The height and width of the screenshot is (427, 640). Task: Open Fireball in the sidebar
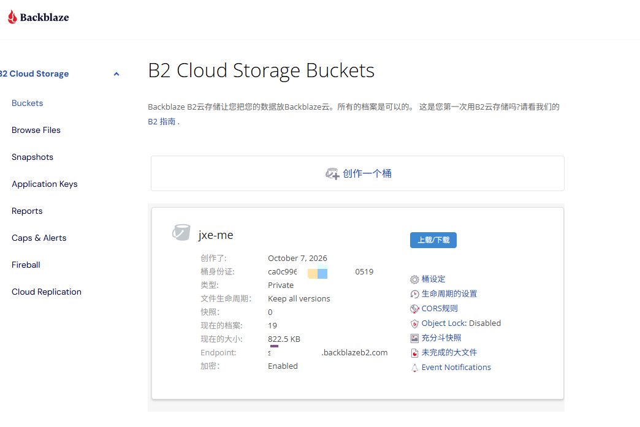(26, 265)
